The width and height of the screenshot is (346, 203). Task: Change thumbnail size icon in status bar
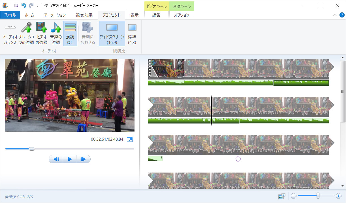pyautogui.click(x=282, y=196)
